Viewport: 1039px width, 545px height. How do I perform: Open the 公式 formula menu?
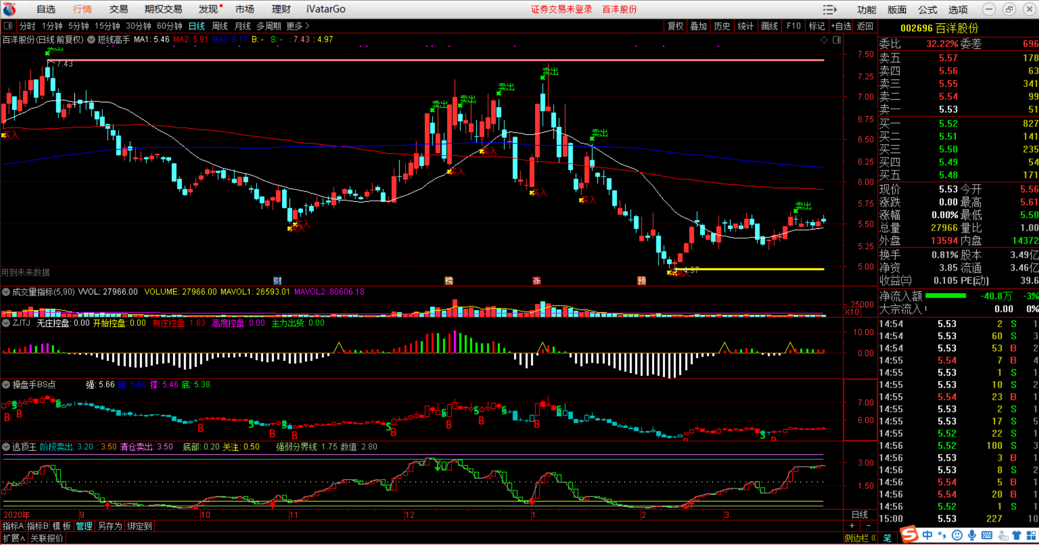pos(928,10)
